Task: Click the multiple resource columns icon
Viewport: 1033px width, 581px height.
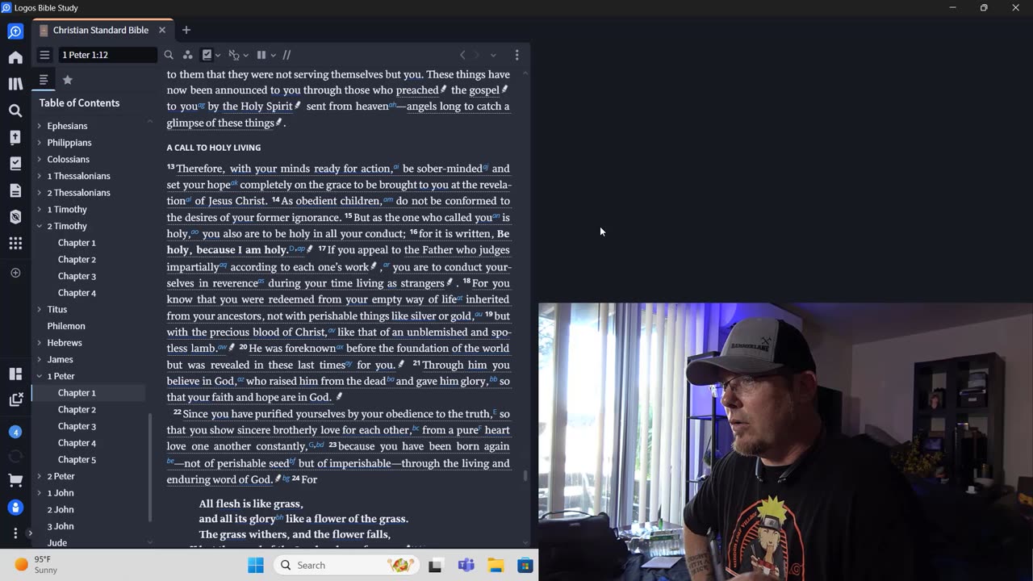Action: pyautogui.click(x=261, y=55)
